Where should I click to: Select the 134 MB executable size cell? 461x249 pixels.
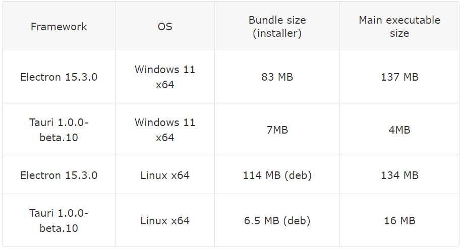(x=399, y=175)
